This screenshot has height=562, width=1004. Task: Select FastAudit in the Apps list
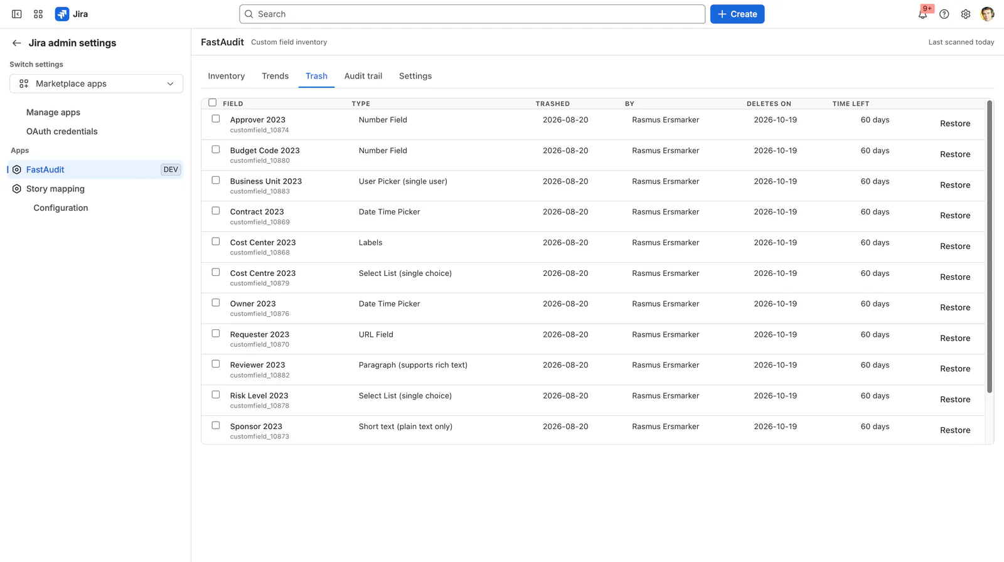pos(95,169)
